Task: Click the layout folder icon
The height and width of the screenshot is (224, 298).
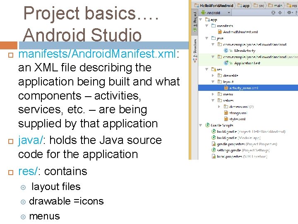Action: pos(220,82)
